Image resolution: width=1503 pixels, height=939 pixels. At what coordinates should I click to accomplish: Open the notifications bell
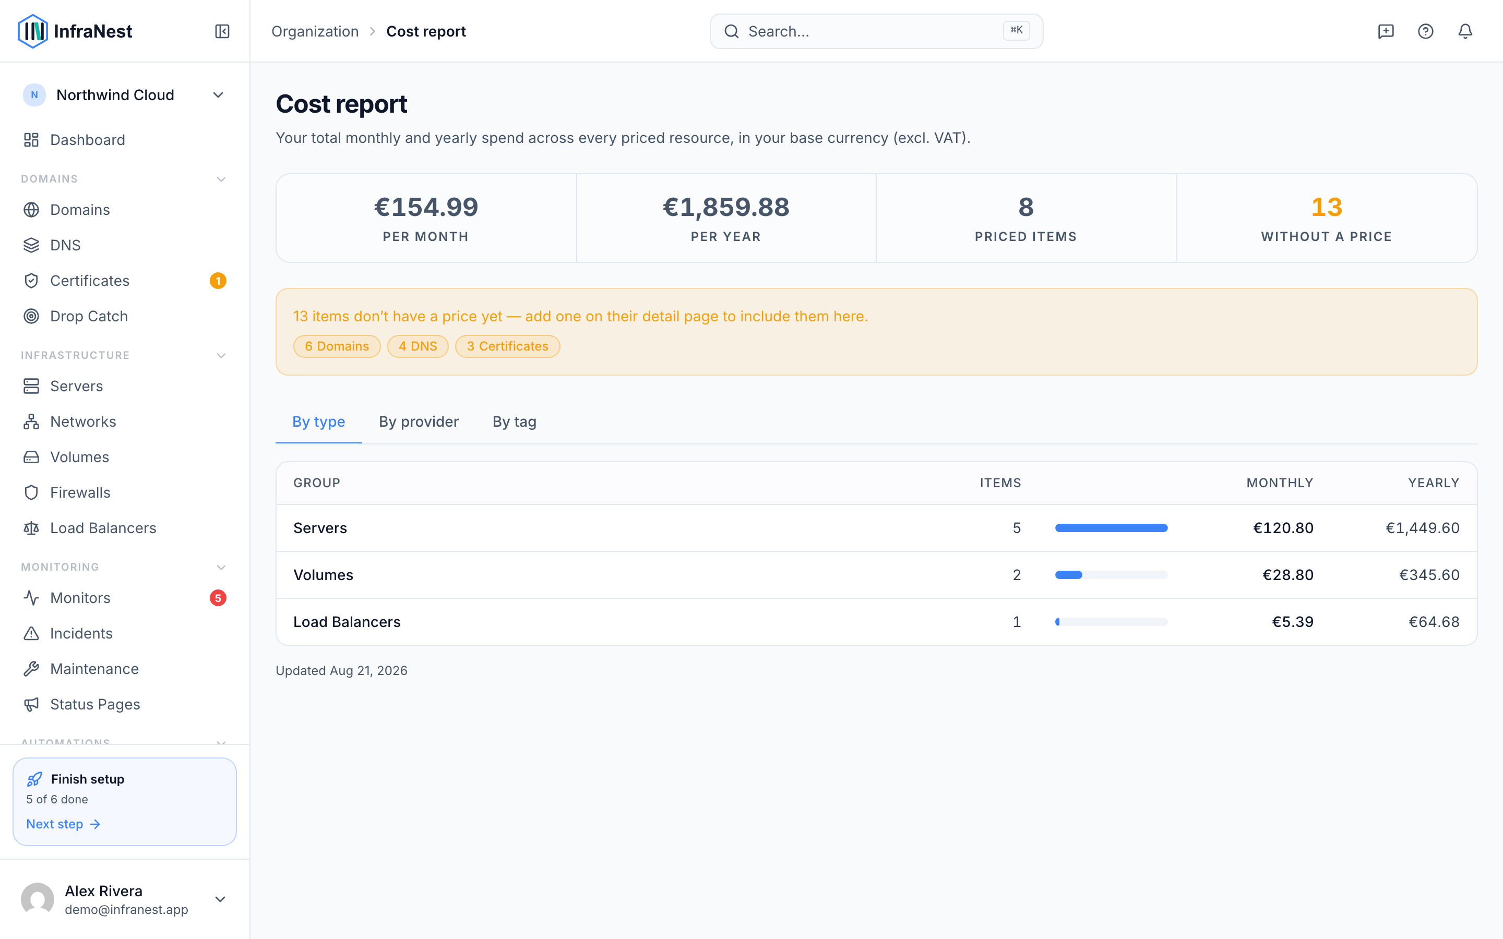tap(1465, 31)
